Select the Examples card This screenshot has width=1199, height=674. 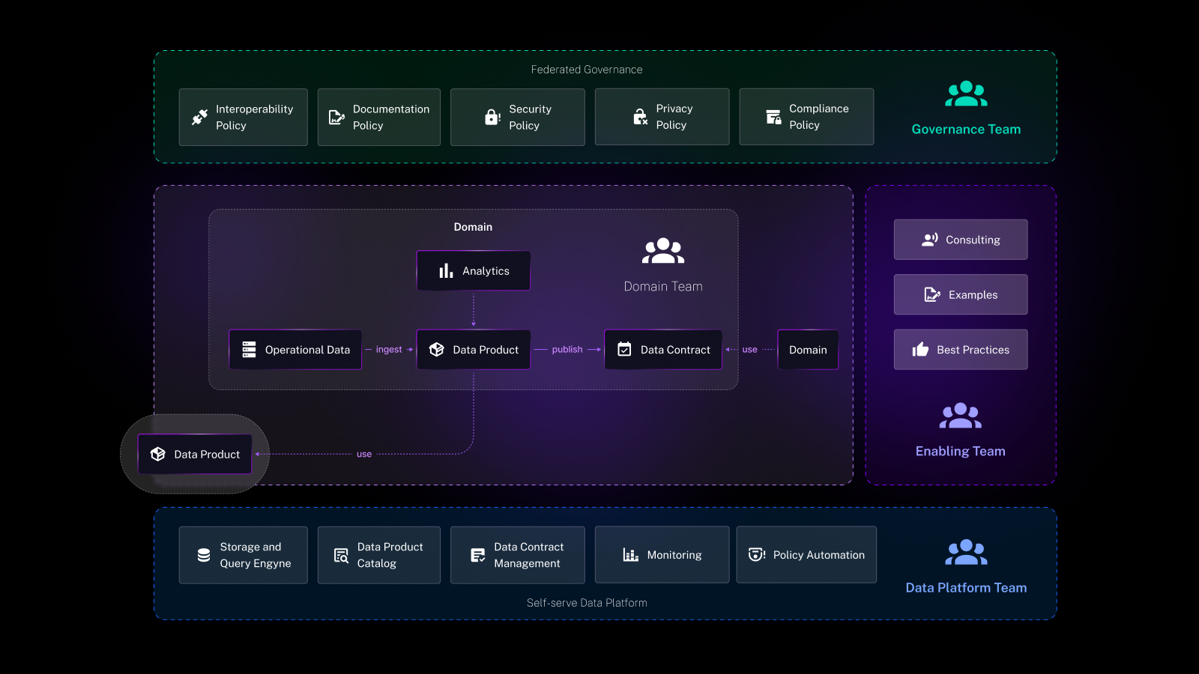coord(960,295)
